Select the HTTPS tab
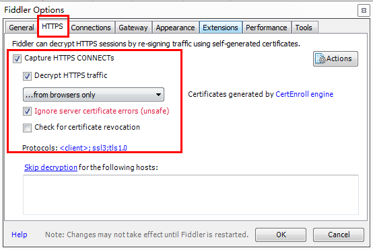Screen dimensions: 373x250 click(53, 26)
